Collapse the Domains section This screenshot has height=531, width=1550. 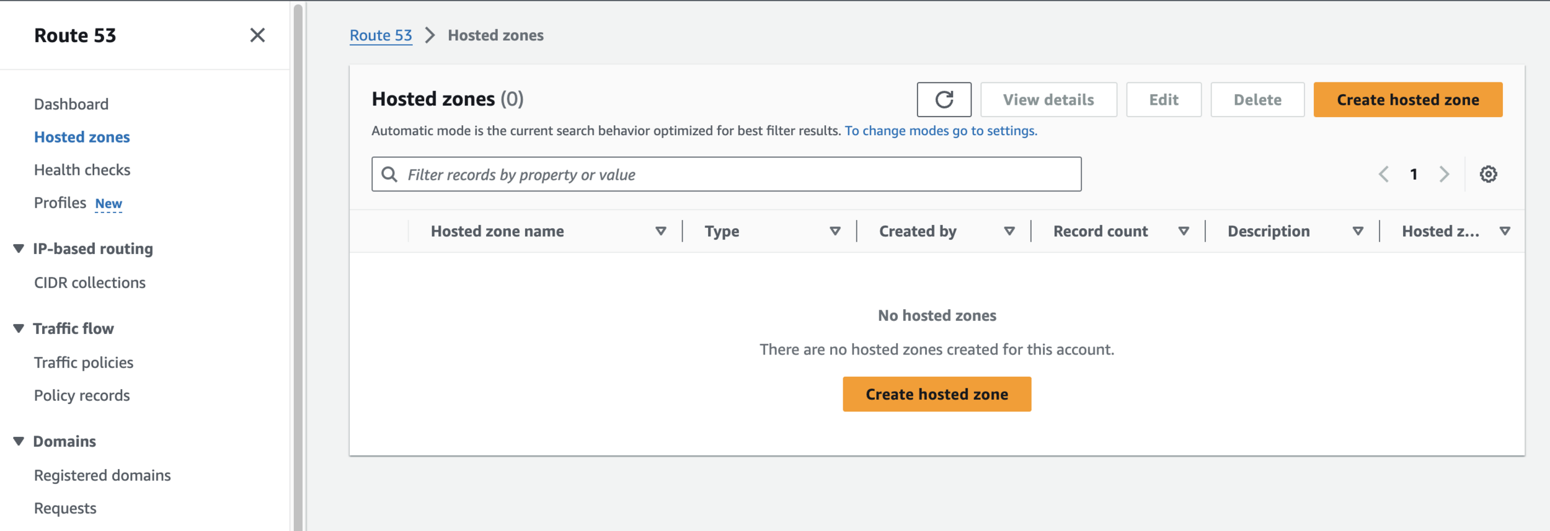point(19,441)
